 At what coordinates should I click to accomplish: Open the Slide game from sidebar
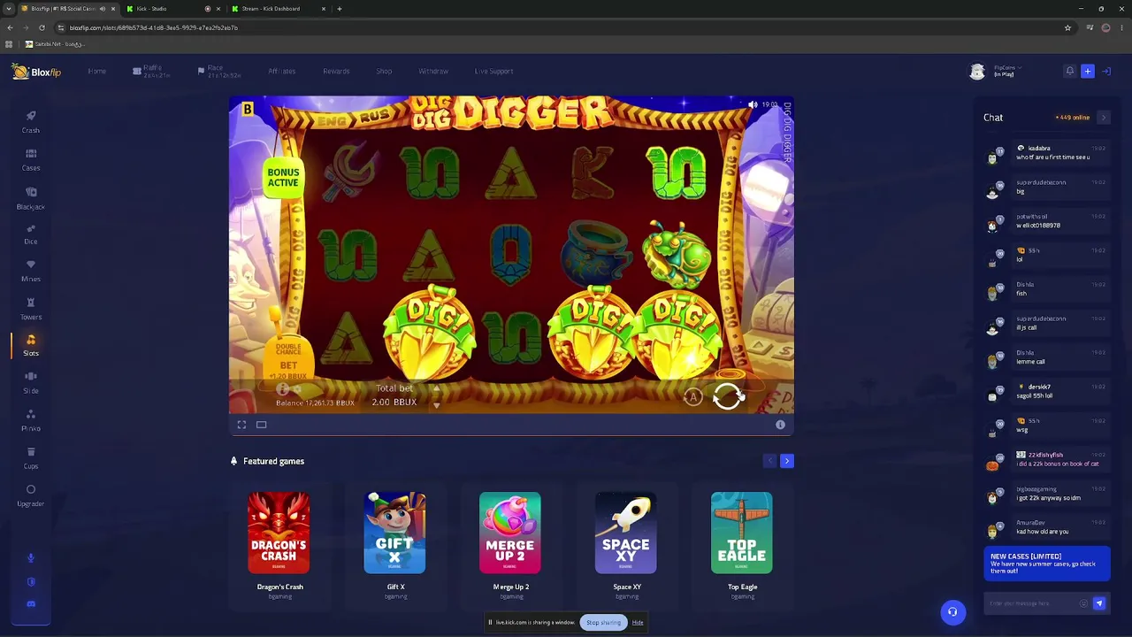31,382
